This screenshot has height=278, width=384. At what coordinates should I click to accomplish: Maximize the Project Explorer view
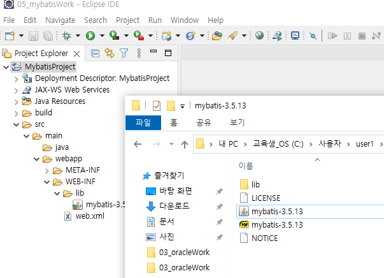(x=168, y=53)
